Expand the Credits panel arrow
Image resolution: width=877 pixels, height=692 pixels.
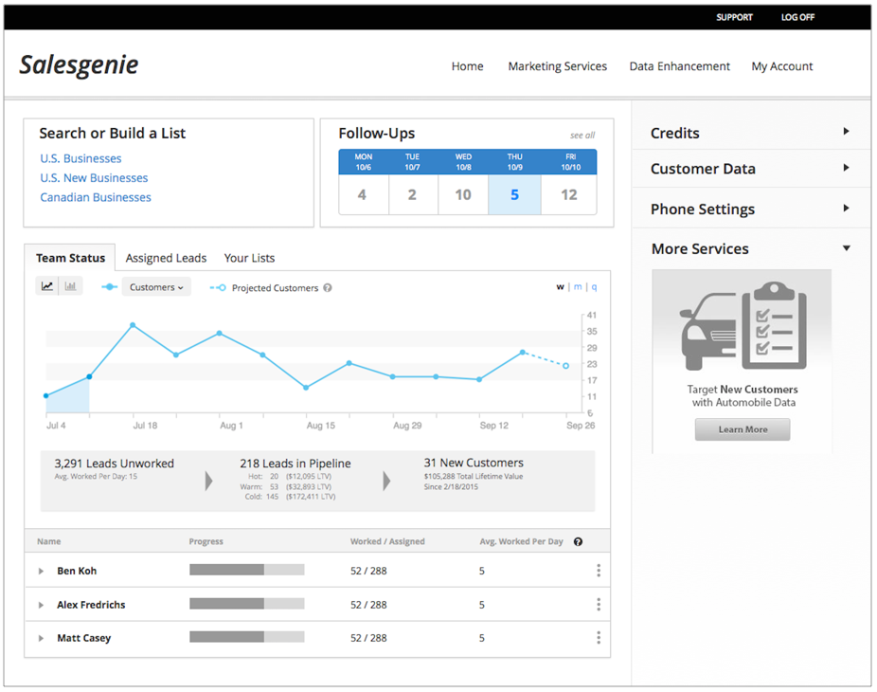pos(847,132)
